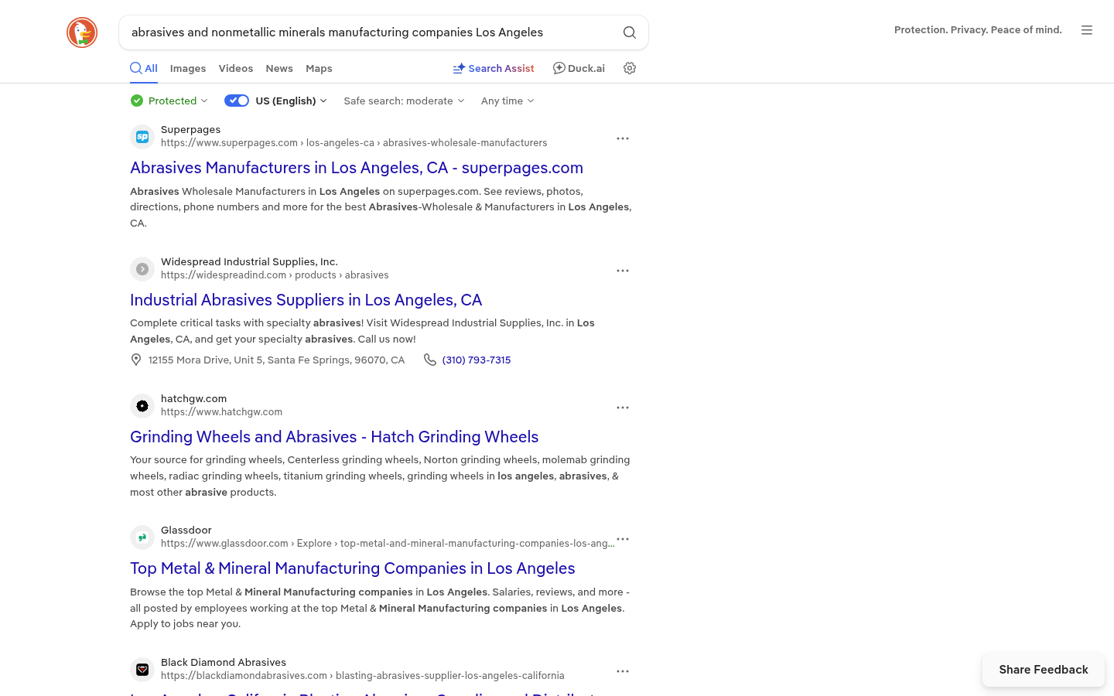Switch to the Videos tab
1114x696 pixels.
tap(236, 68)
